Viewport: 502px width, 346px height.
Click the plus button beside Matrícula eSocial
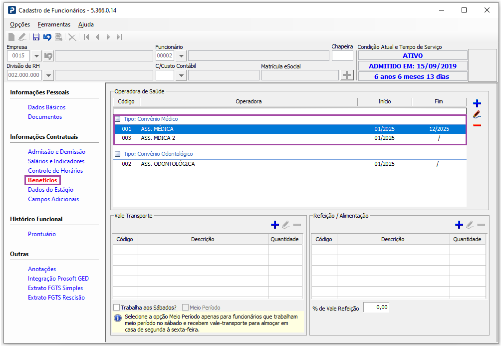[x=347, y=75]
